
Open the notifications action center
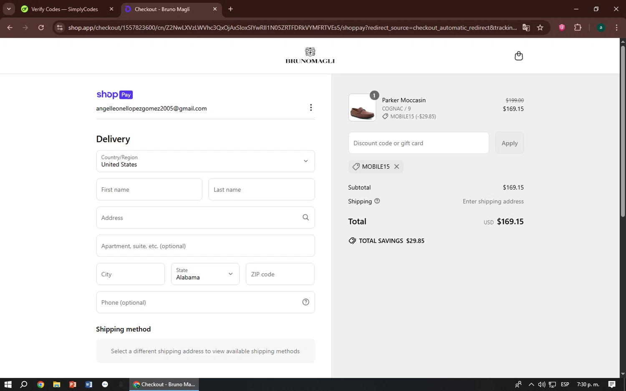(612, 384)
